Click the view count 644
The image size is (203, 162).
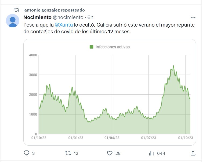pos(161,153)
